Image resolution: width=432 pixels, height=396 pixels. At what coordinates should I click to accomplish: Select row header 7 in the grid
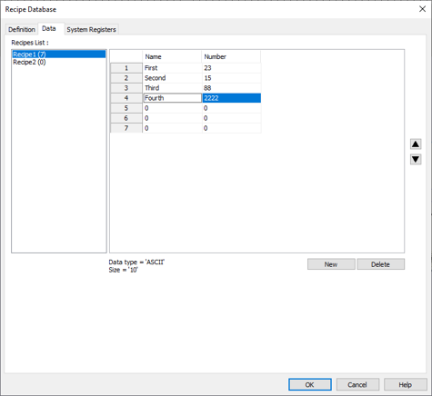tap(126, 128)
